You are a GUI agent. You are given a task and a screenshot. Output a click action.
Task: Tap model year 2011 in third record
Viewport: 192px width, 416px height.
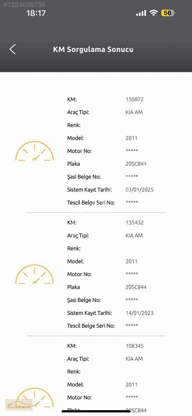tap(132, 384)
